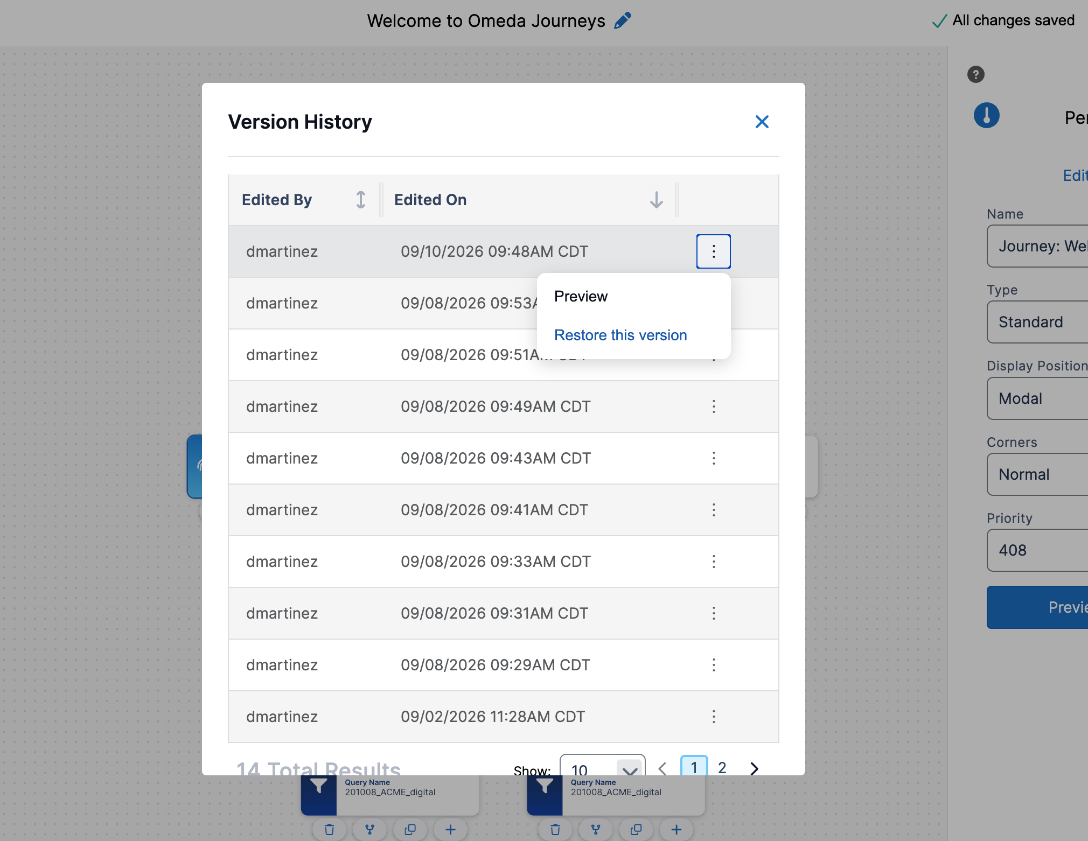Image resolution: width=1088 pixels, height=841 pixels.
Task: Edit journey title with pencil icon
Action: [x=623, y=20]
